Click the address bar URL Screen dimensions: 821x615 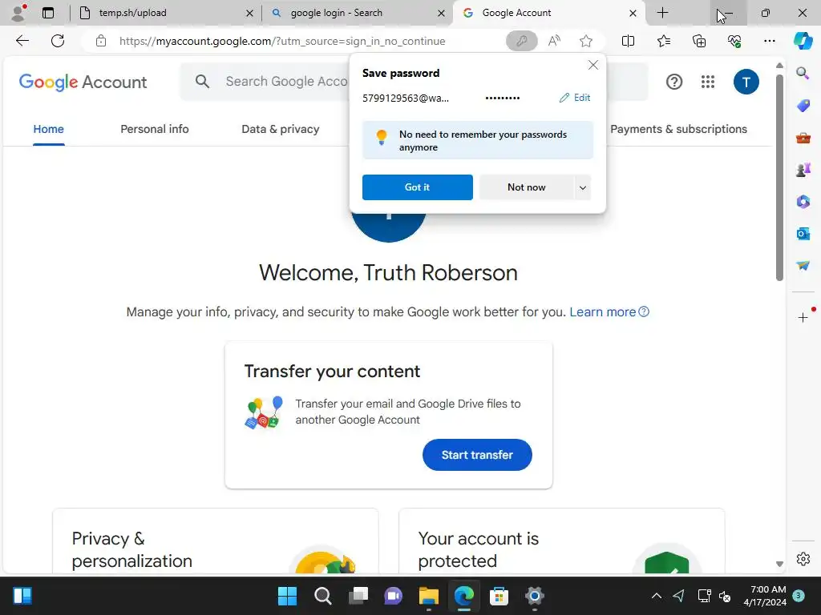pyautogui.click(x=282, y=41)
